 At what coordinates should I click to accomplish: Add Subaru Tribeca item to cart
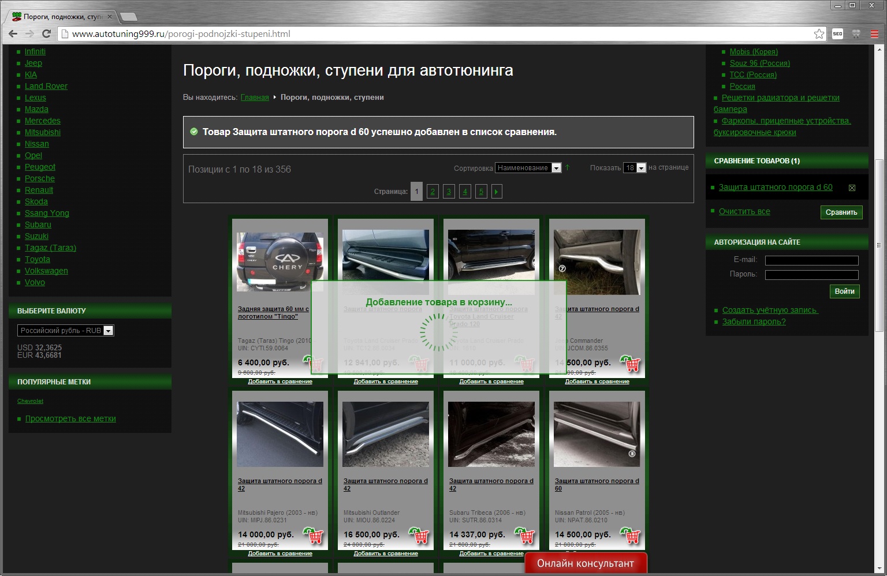[x=525, y=536]
